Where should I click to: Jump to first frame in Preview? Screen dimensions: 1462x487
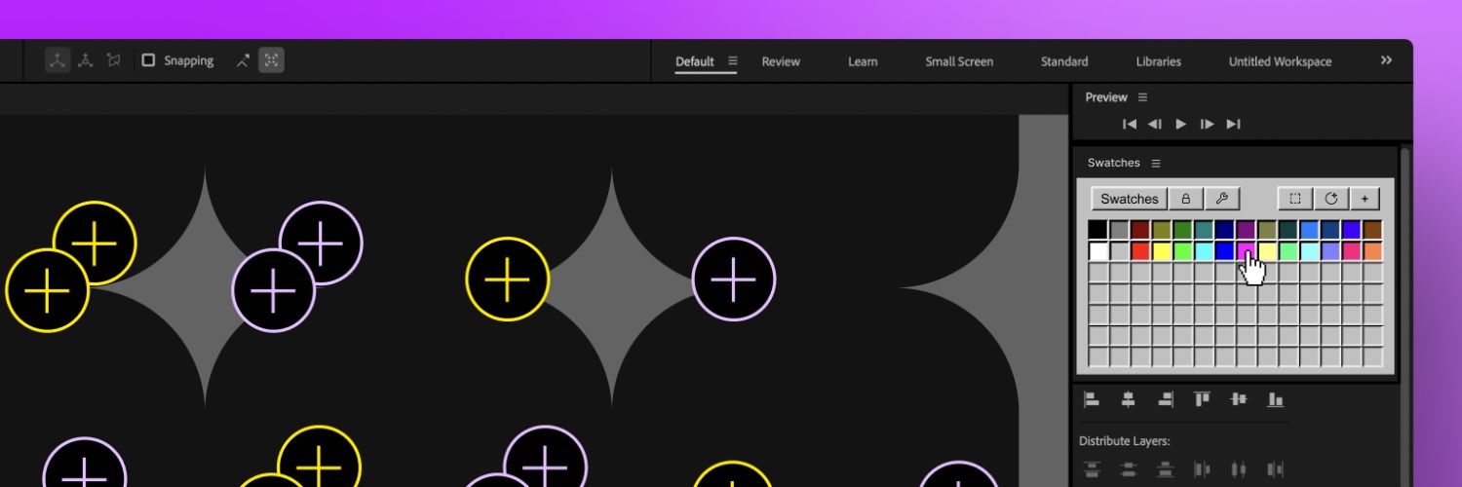[1130, 124]
